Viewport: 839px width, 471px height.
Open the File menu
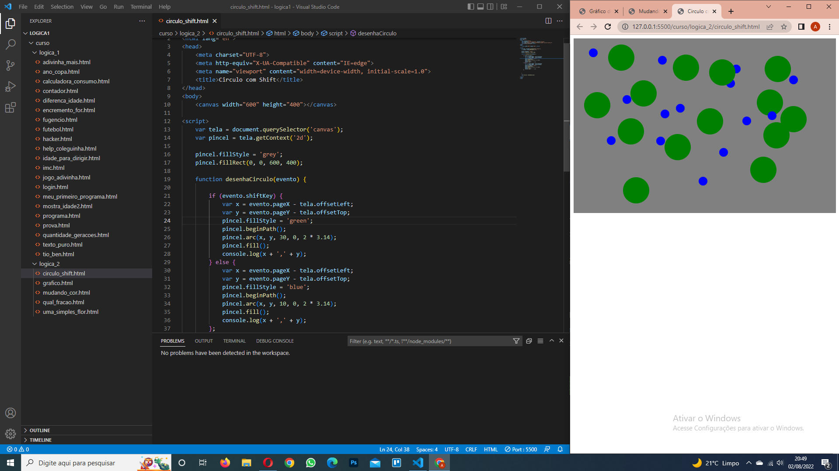click(23, 7)
